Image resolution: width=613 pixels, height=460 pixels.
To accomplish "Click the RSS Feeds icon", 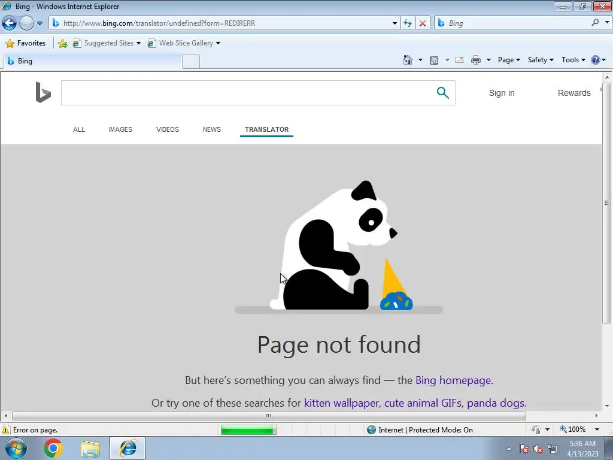I will [x=434, y=60].
